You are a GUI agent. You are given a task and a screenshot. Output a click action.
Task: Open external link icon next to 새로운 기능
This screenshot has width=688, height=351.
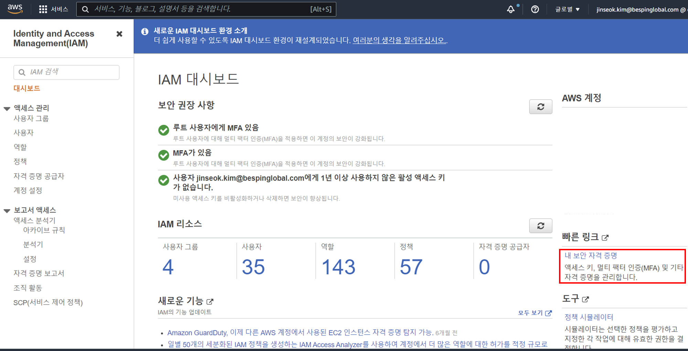(210, 301)
